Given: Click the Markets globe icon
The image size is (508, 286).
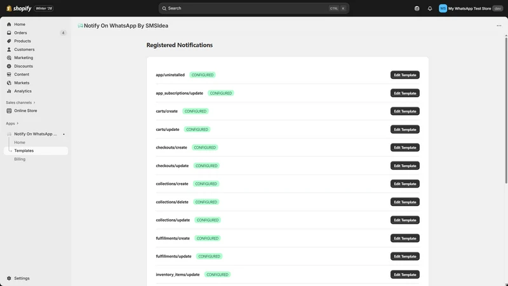Looking at the screenshot, I should tap(9, 83).
